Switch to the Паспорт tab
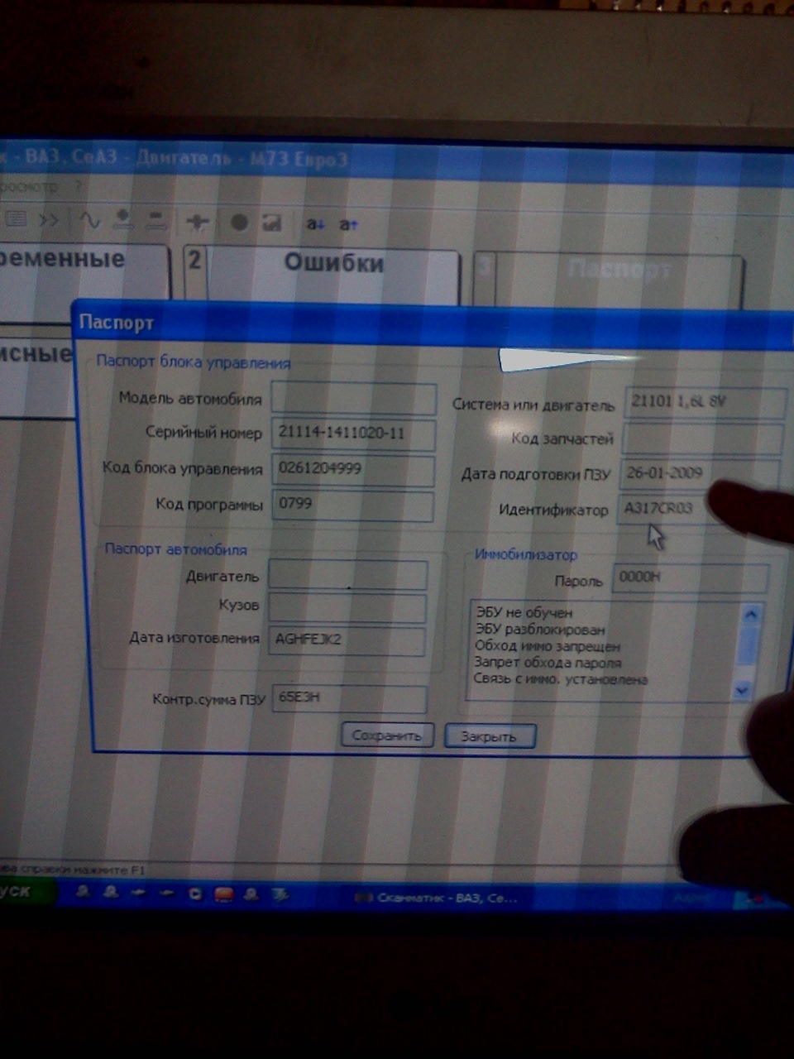The height and width of the screenshot is (1059, 794). (x=618, y=270)
